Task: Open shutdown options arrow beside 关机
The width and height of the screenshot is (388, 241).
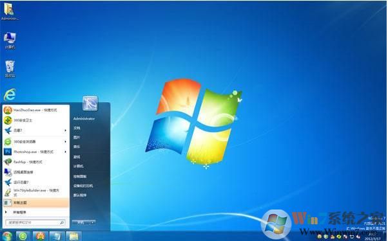Action: point(92,222)
